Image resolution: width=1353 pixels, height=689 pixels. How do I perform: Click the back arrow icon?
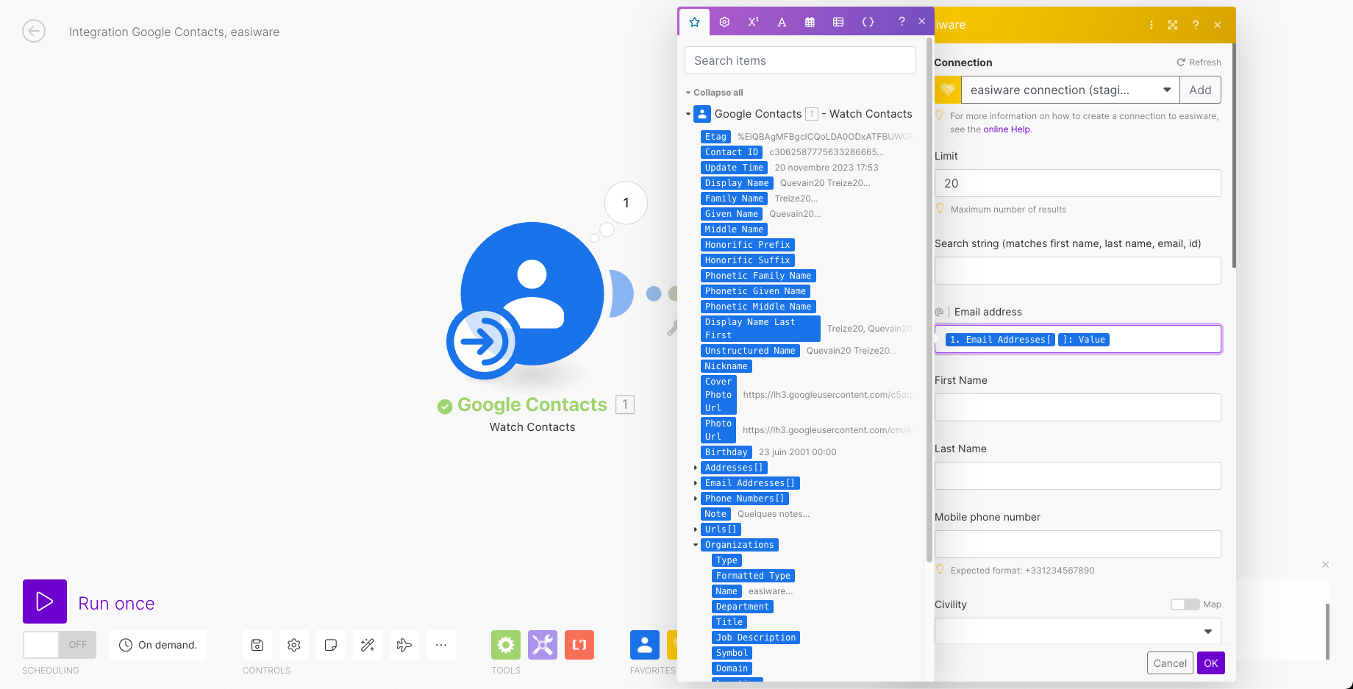(34, 32)
